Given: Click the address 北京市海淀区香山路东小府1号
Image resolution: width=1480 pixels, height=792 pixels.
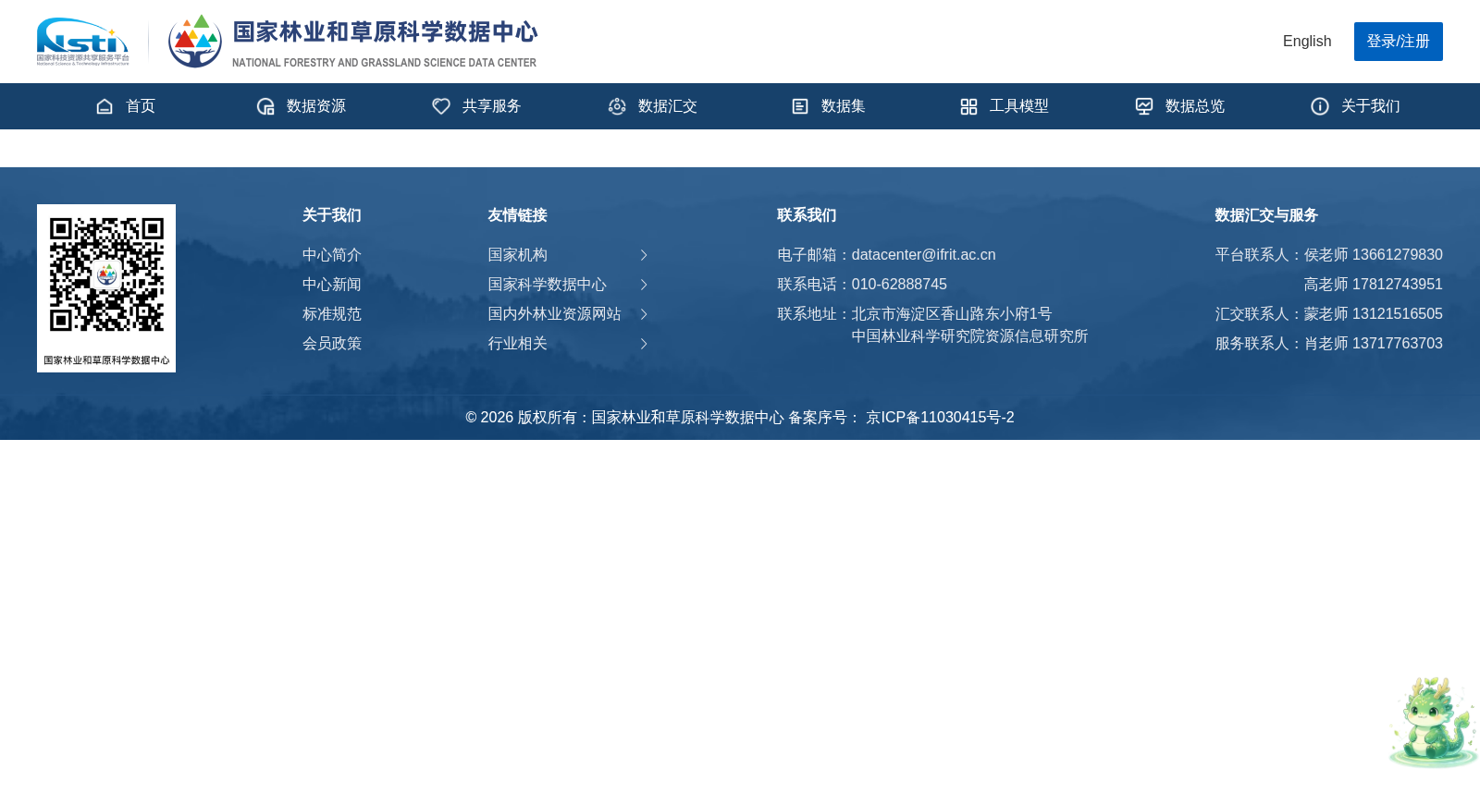Looking at the screenshot, I should pyautogui.click(x=952, y=314).
